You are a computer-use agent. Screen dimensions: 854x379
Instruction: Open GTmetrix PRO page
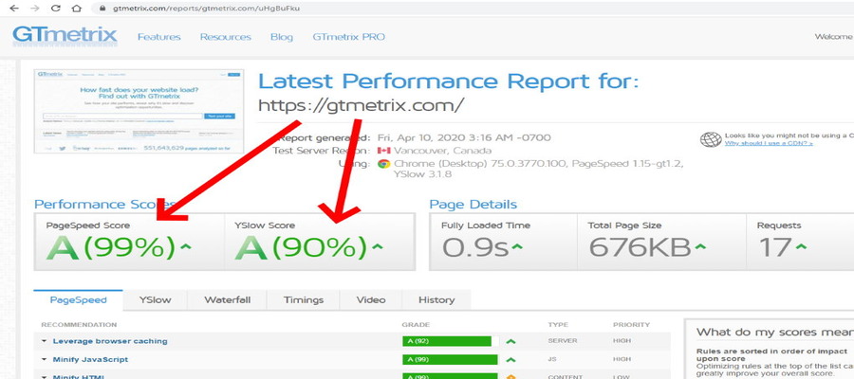348,37
